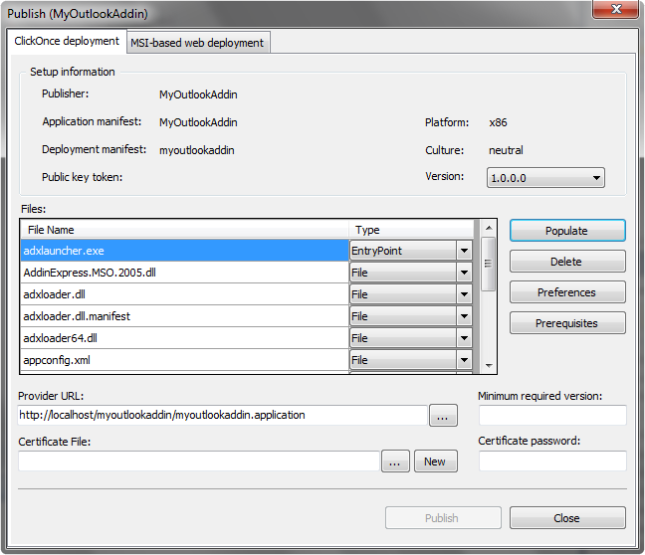The width and height of the screenshot is (645, 555).
Task: Select adxloader.dll file row
Action: click(185, 294)
